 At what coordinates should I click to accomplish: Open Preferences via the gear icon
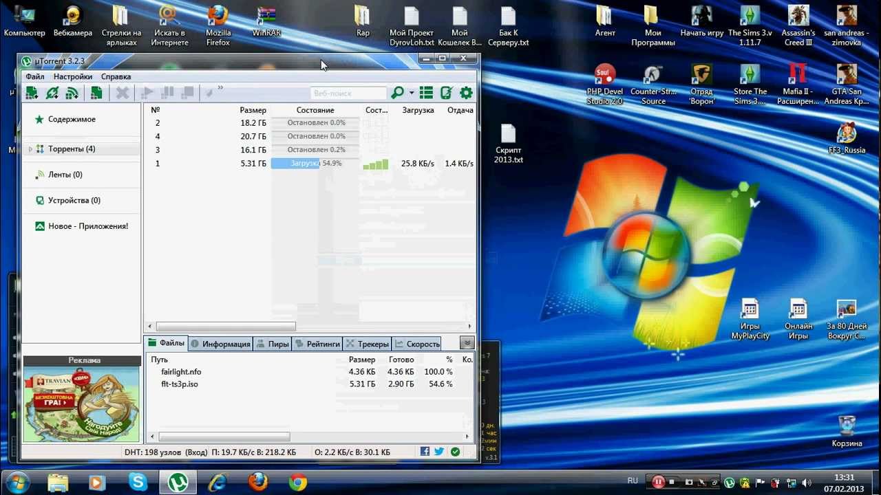466,93
